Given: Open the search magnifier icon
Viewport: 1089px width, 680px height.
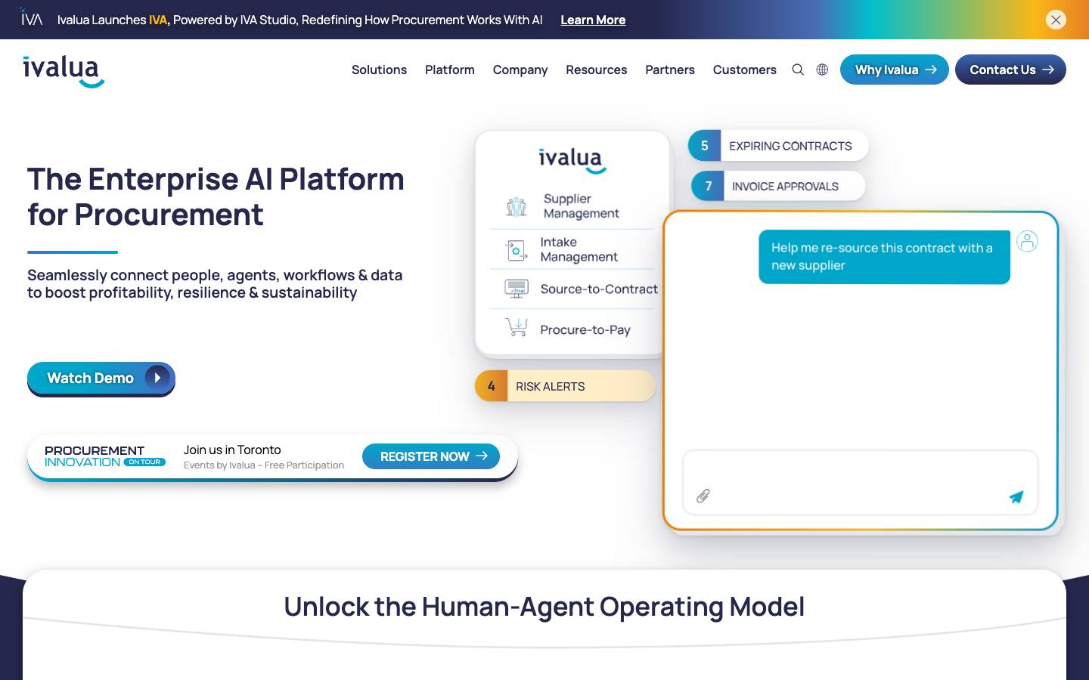Looking at the screenshot, I should [x=798, y=70].
